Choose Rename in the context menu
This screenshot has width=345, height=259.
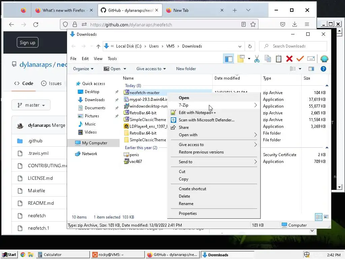pos(214,204)
